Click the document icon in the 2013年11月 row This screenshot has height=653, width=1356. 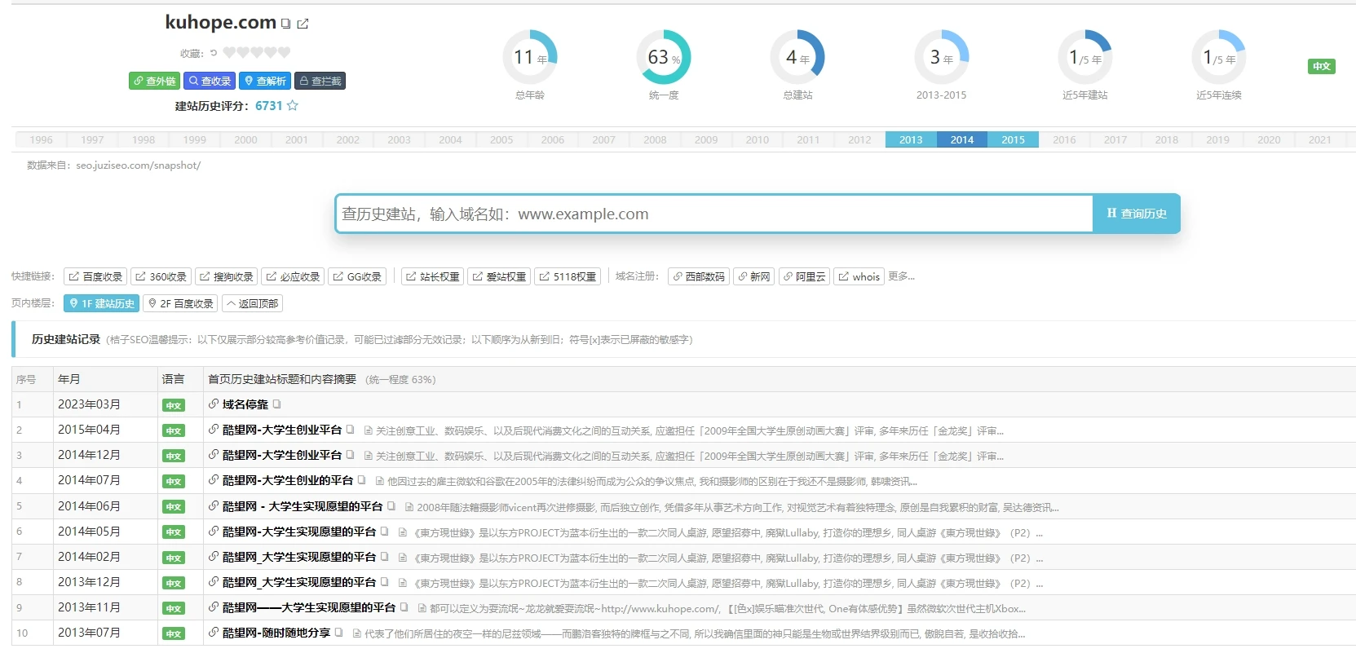click(422, 608)
